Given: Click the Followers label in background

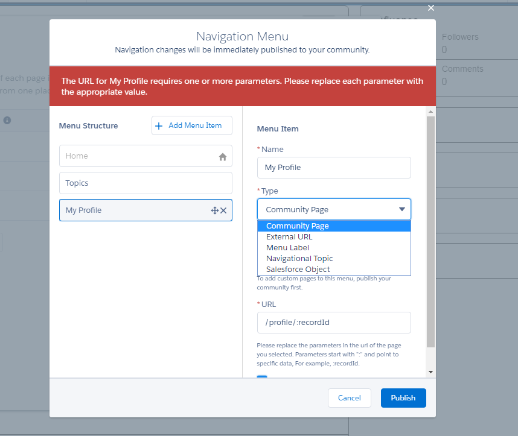Looking at the screenshot, I should click(x=460, y=37).
